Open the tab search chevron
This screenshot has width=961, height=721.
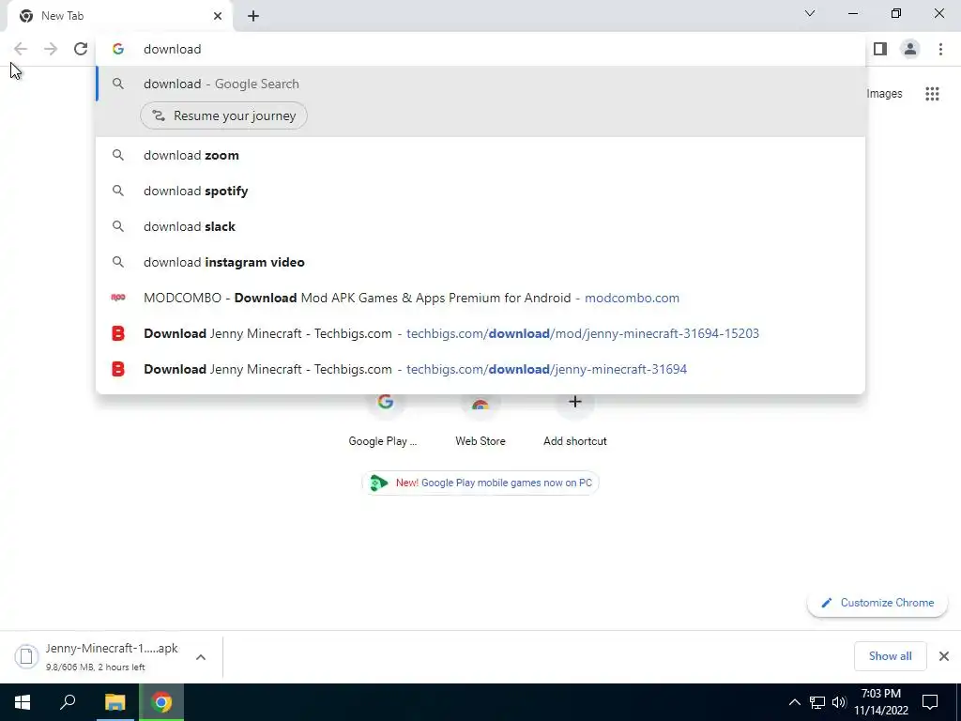[x=810, y=13]
